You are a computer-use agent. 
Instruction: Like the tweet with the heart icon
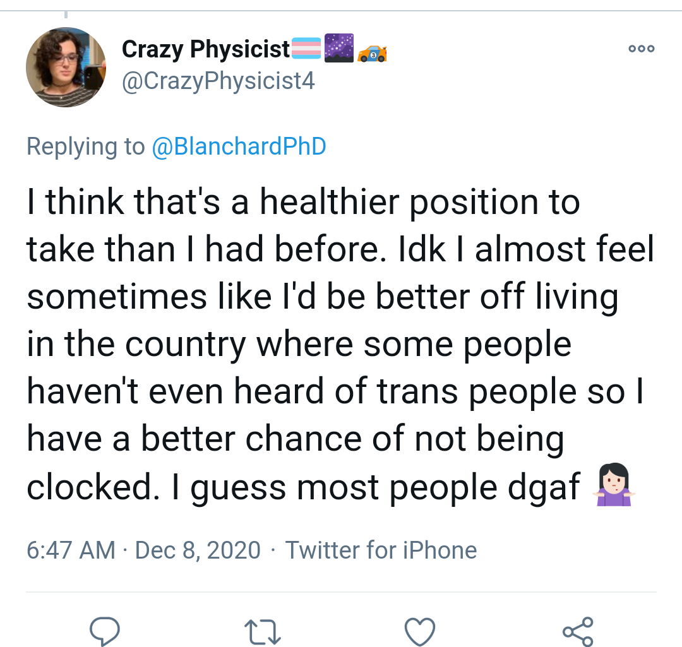(x=419, y=631)
